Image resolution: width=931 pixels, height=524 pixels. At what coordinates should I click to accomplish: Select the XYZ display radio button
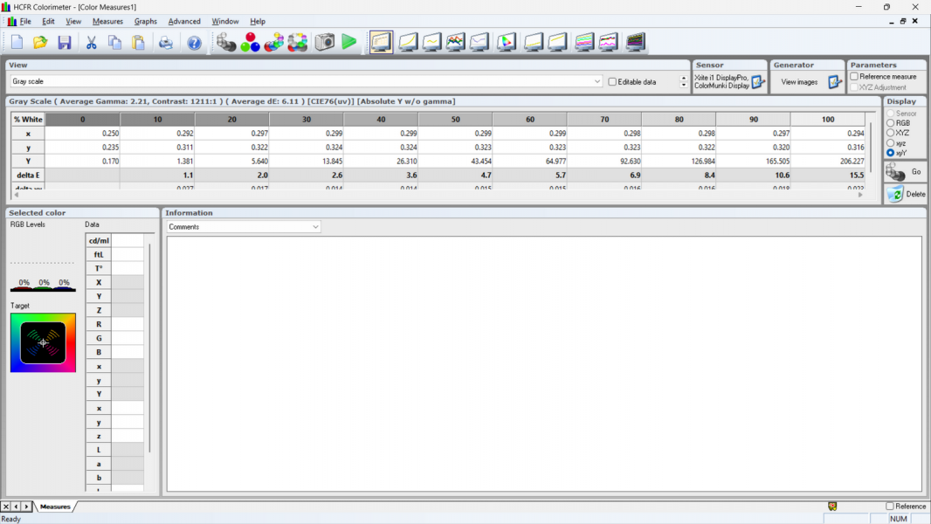click(x=891, y=133)
